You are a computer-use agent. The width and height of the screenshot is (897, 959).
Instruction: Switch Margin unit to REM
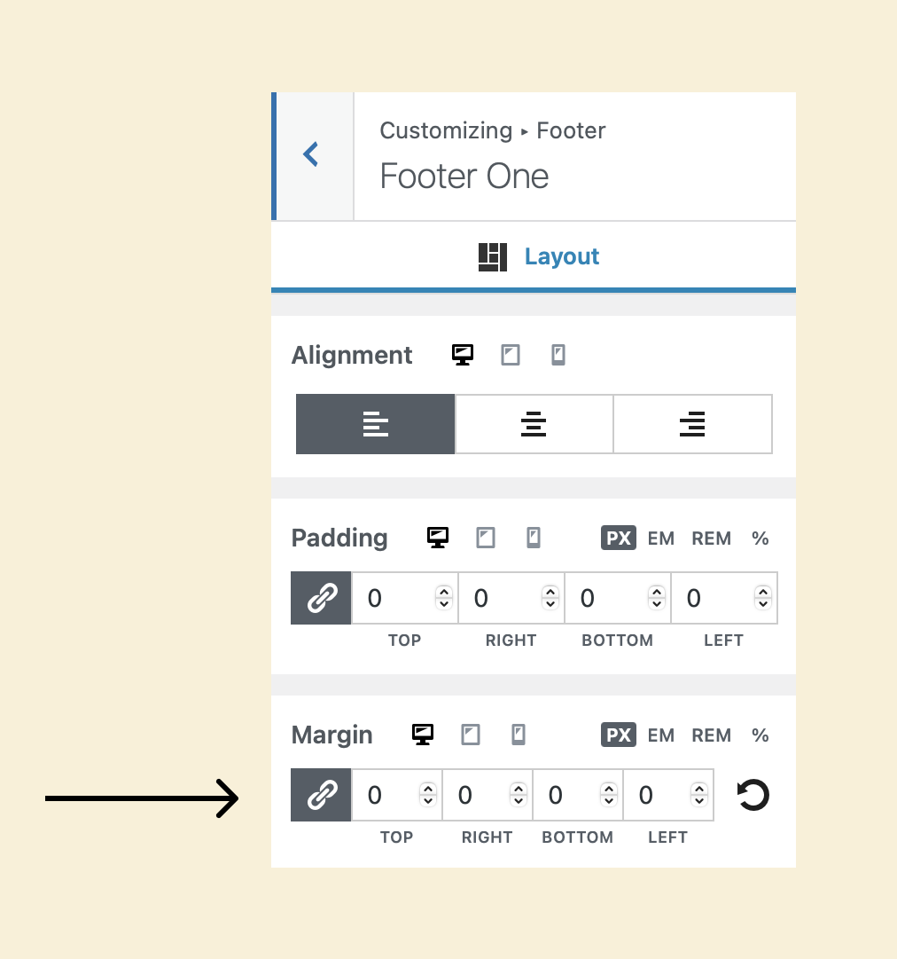pyautogui.click(x=711, y=735)
